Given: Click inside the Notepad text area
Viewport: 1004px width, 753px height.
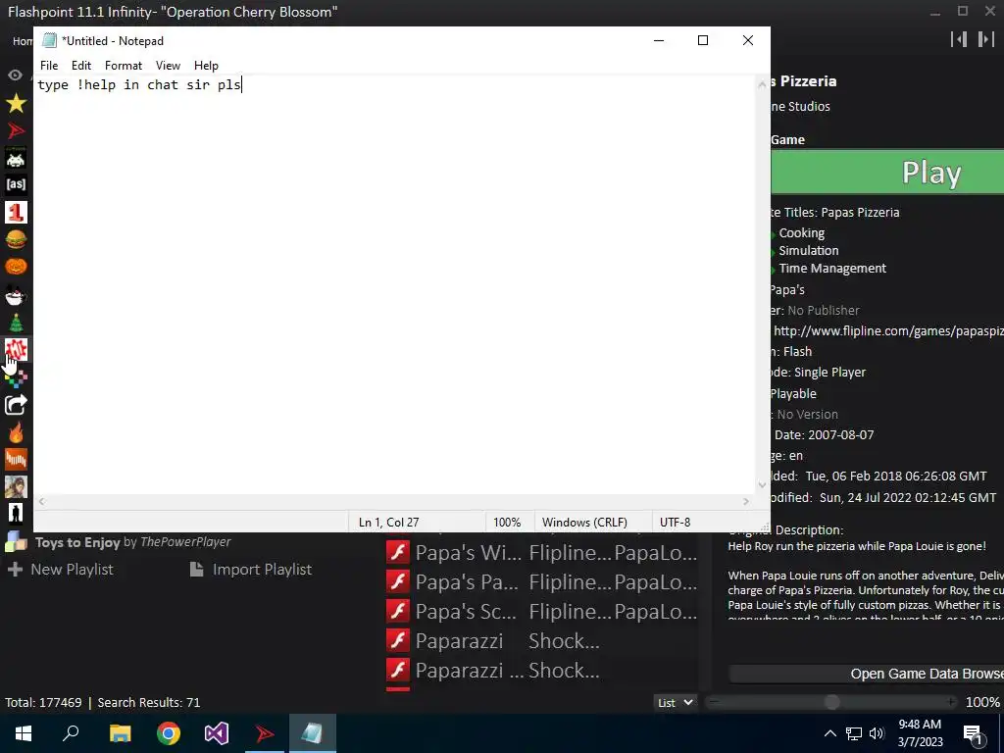Looking at the screenshot, I should click(x=394, y=285).
